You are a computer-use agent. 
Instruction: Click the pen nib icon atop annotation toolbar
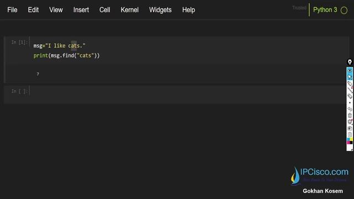tap(350, 62)
